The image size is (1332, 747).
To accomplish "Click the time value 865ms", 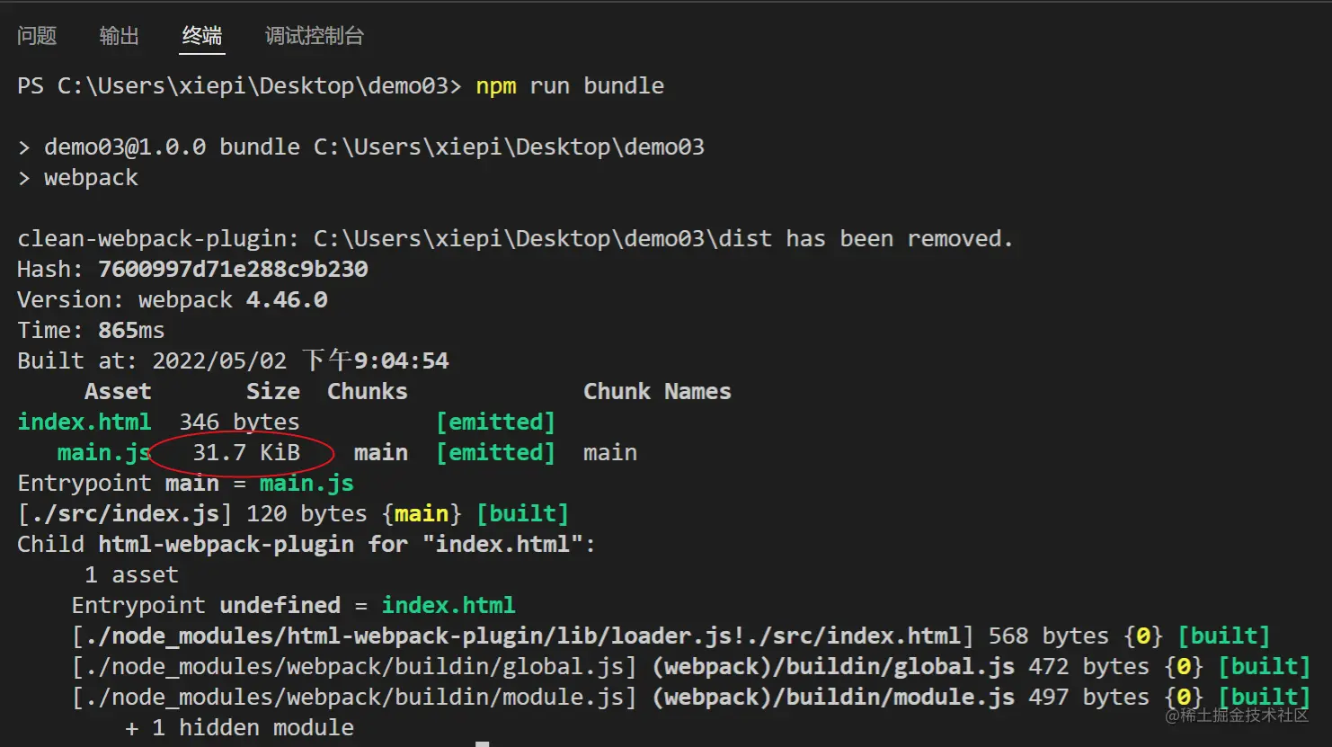I will (131, 331).
